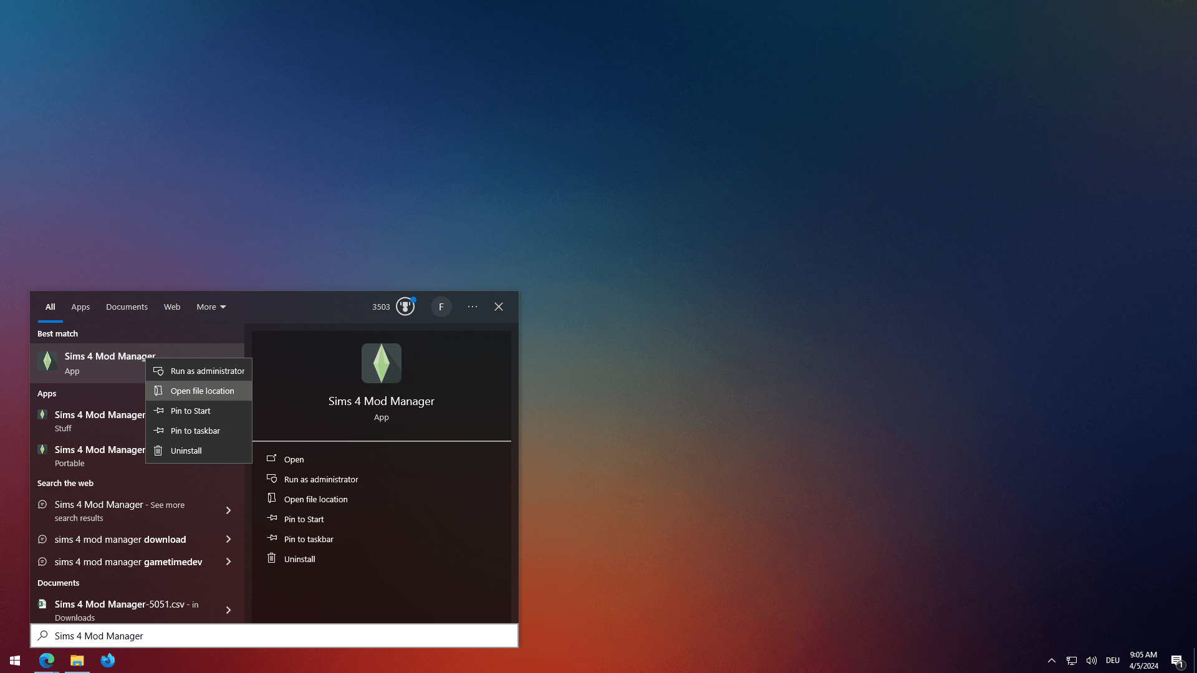The height and width of the screenshot is (673, 1197).
Task: Select Sims 4 Mod Manager Stuff app
Action: 89,421
